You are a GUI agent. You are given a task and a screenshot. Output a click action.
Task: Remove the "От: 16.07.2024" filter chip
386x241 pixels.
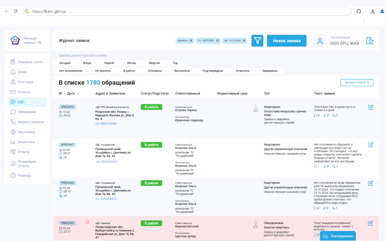[x=218, y=41]
